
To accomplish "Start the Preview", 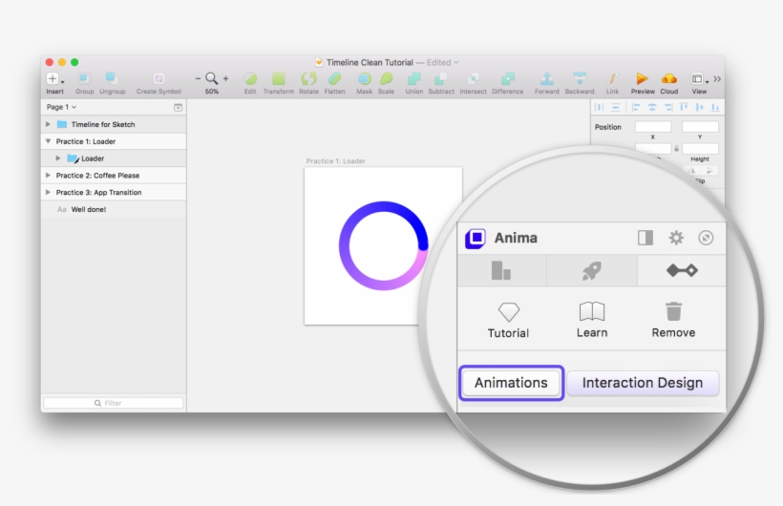I will pyautogui.click(x=643, y=78).
